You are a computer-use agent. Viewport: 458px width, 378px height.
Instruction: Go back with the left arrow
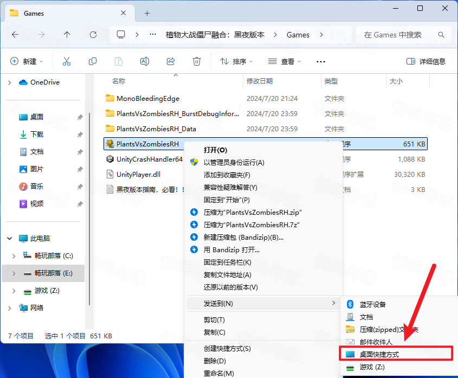pyautogui.click(x=15, y=35)
